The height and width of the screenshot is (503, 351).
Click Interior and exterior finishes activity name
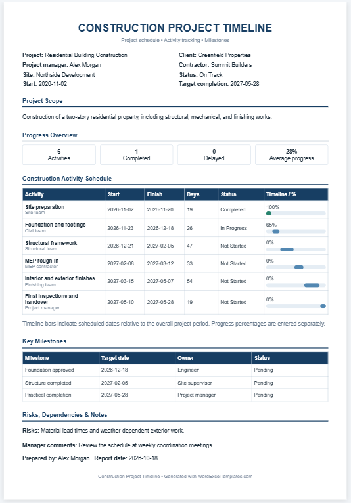pyautogui.click(x=60, y=278)
